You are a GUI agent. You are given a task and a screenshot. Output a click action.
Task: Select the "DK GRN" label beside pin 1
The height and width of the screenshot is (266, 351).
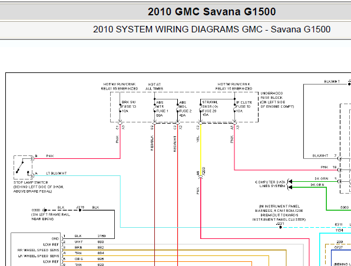(322, 179)
